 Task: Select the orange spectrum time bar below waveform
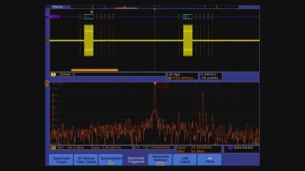(94, 70)
